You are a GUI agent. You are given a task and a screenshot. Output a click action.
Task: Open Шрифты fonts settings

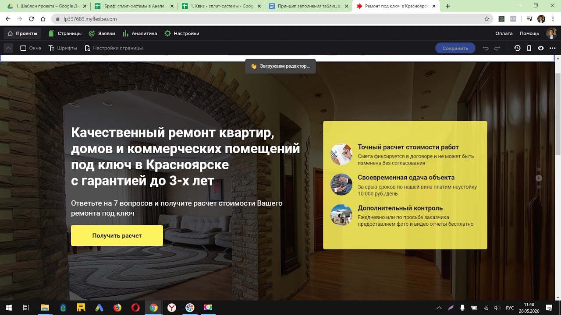(63, 48)
